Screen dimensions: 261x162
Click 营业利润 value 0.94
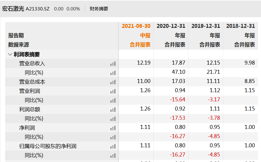tap(180, 90)
